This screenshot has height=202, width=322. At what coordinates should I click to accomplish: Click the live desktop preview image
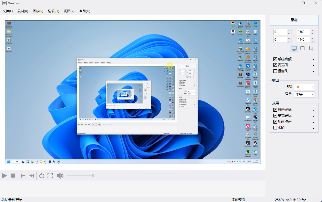(133, 92)
